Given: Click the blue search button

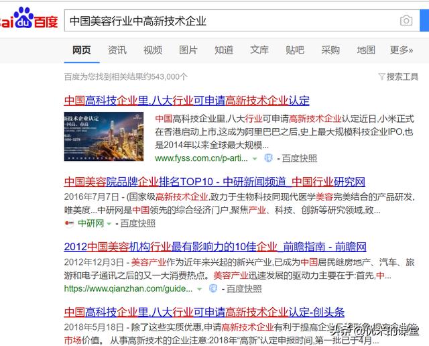Looking at the screenshot, I should (424, 21).
